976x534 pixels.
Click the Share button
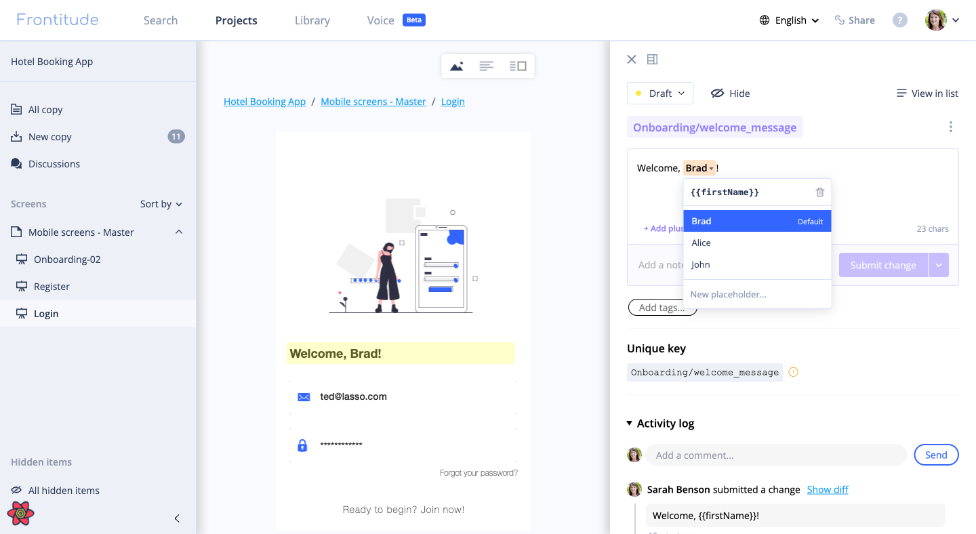(855, 20)
